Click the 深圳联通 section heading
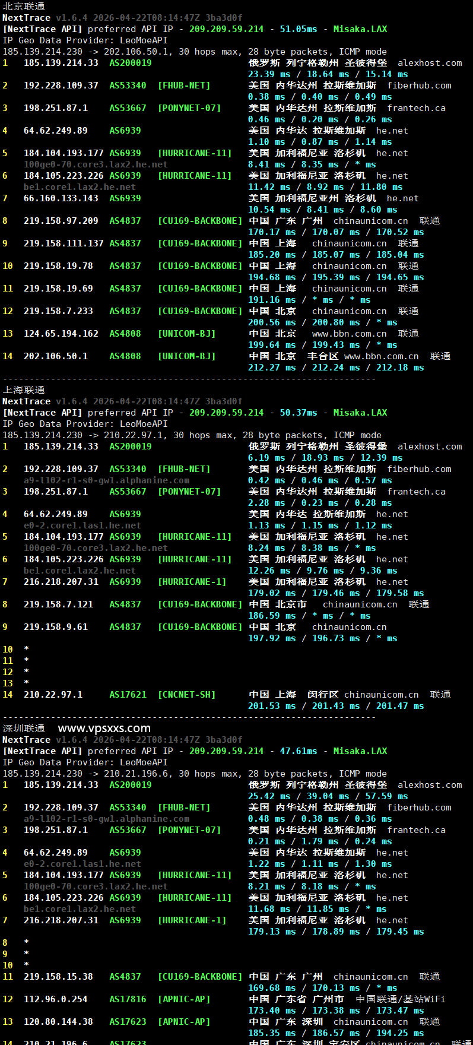The height and width of the screenshot is (1045, 473). (x=24, y=729)
